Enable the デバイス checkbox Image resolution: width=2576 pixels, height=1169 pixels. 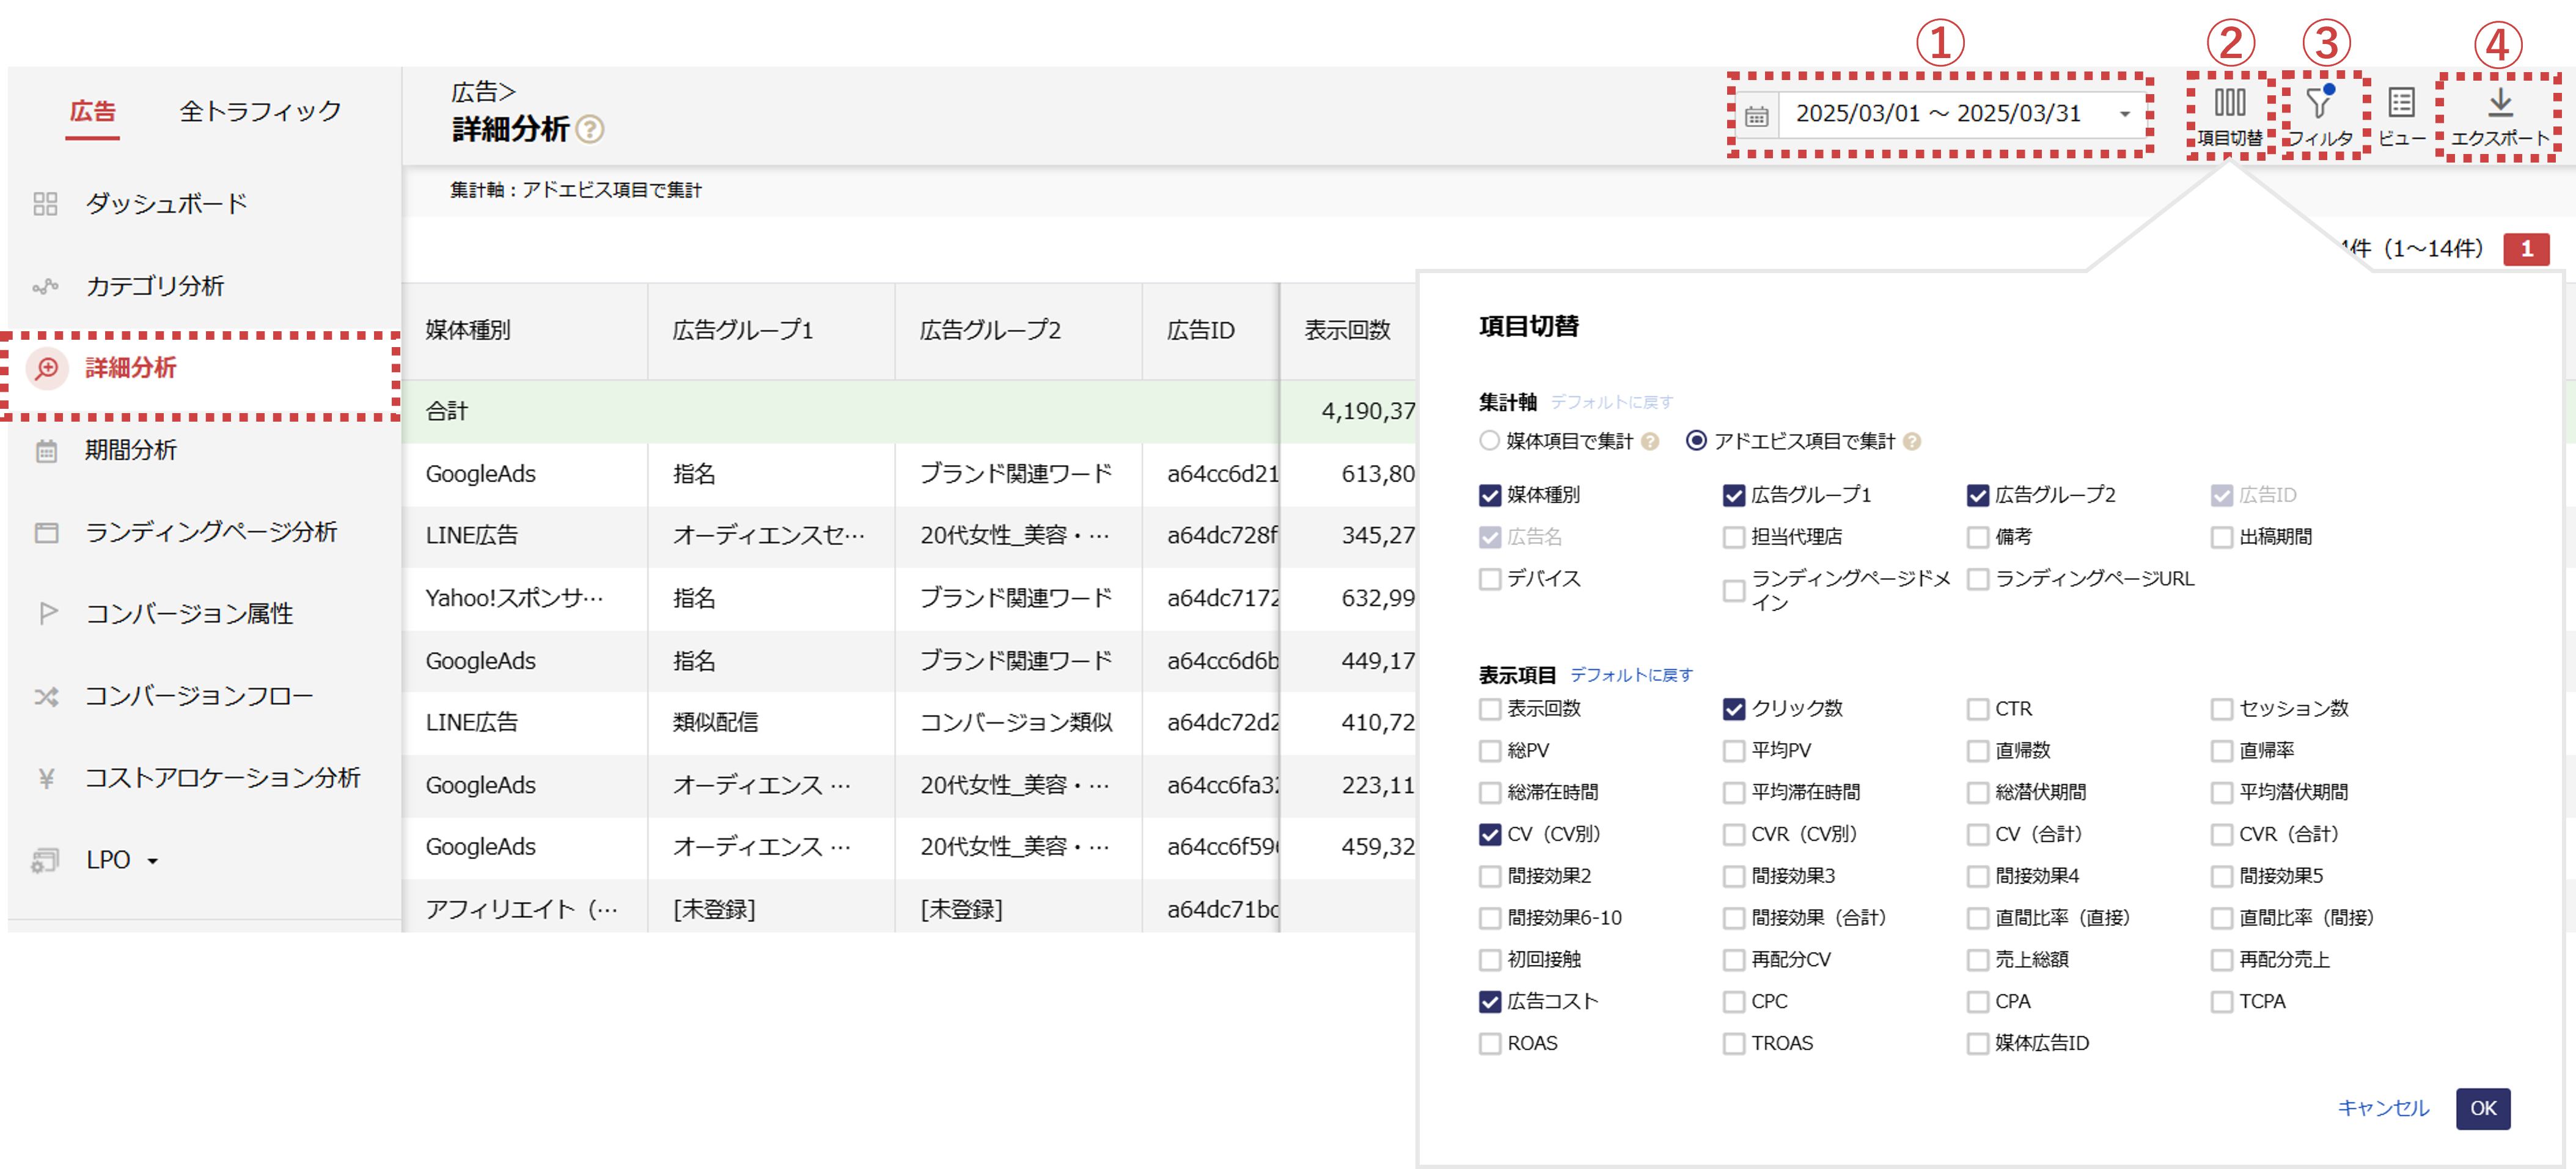pyautogui.click(x=1490, y=579)
